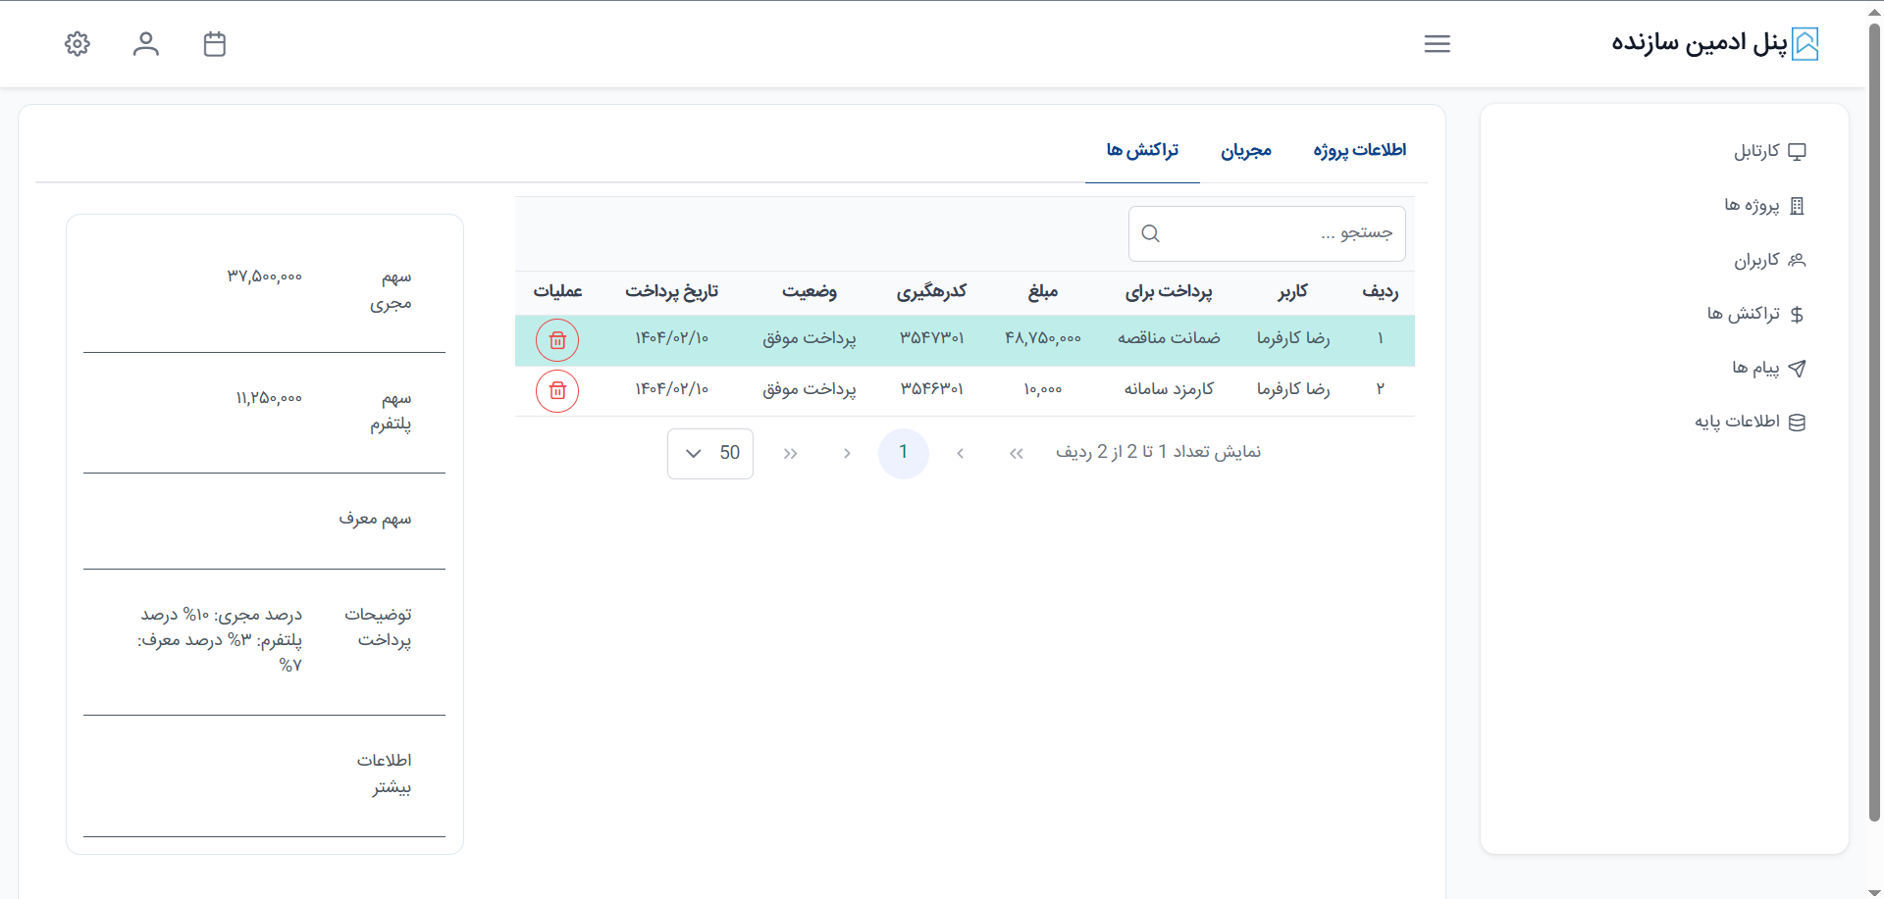Delete the second transaction row

[557, 391]
